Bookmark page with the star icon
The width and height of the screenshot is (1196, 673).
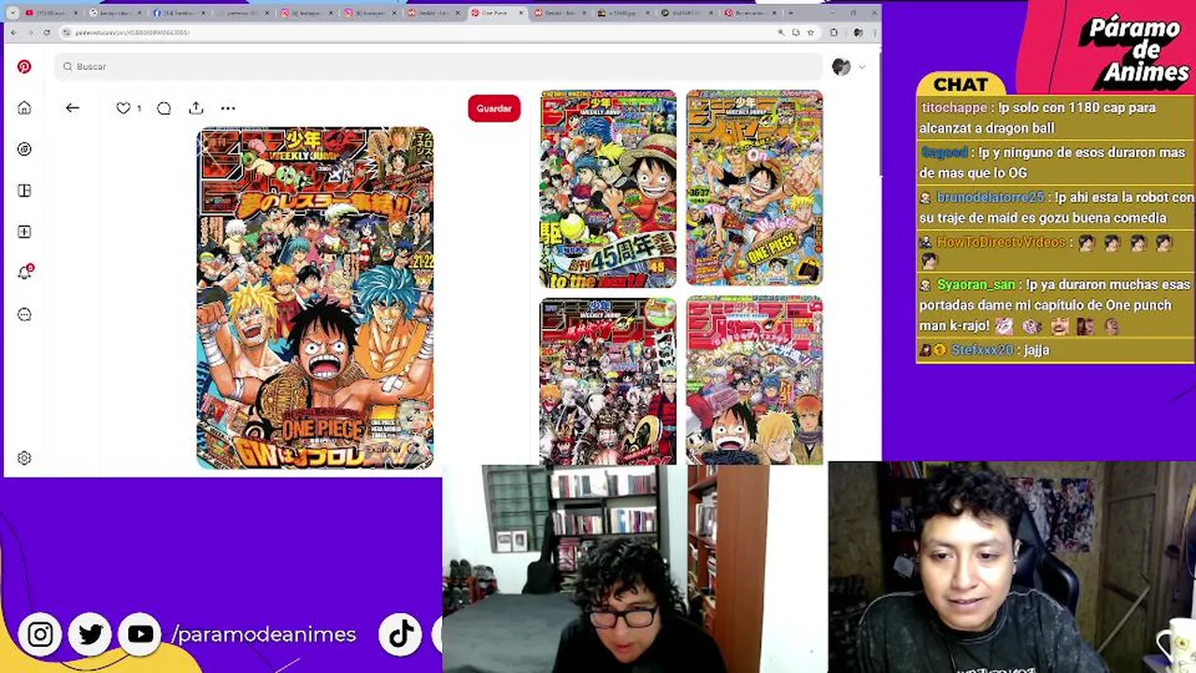click(810, 32)
